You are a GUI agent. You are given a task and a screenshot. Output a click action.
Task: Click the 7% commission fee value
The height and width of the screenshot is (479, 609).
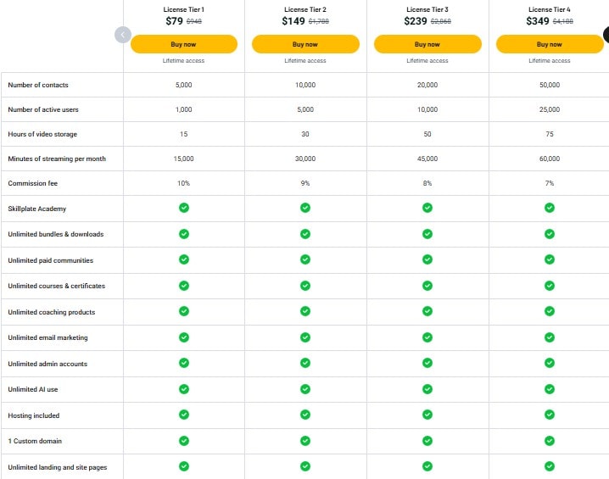pos(550,183)
